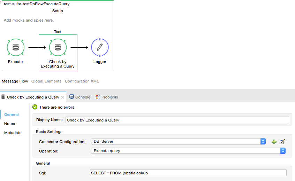Viewport: 295px width, 181px height.
Task: Click database icon on Check by Executing tab
Action: (x=3, y=97)
